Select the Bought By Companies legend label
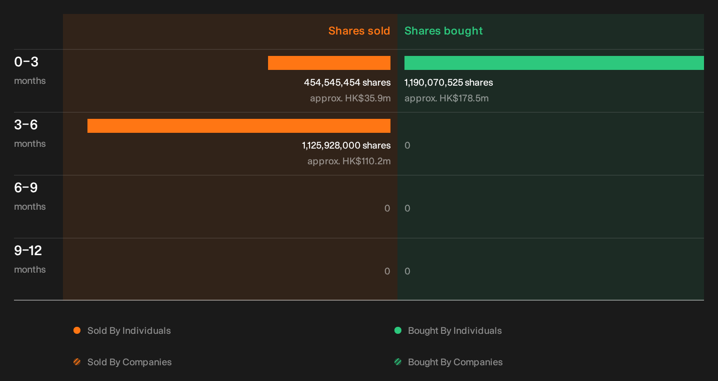The image size is (718, 381). [x=455, y=362]
